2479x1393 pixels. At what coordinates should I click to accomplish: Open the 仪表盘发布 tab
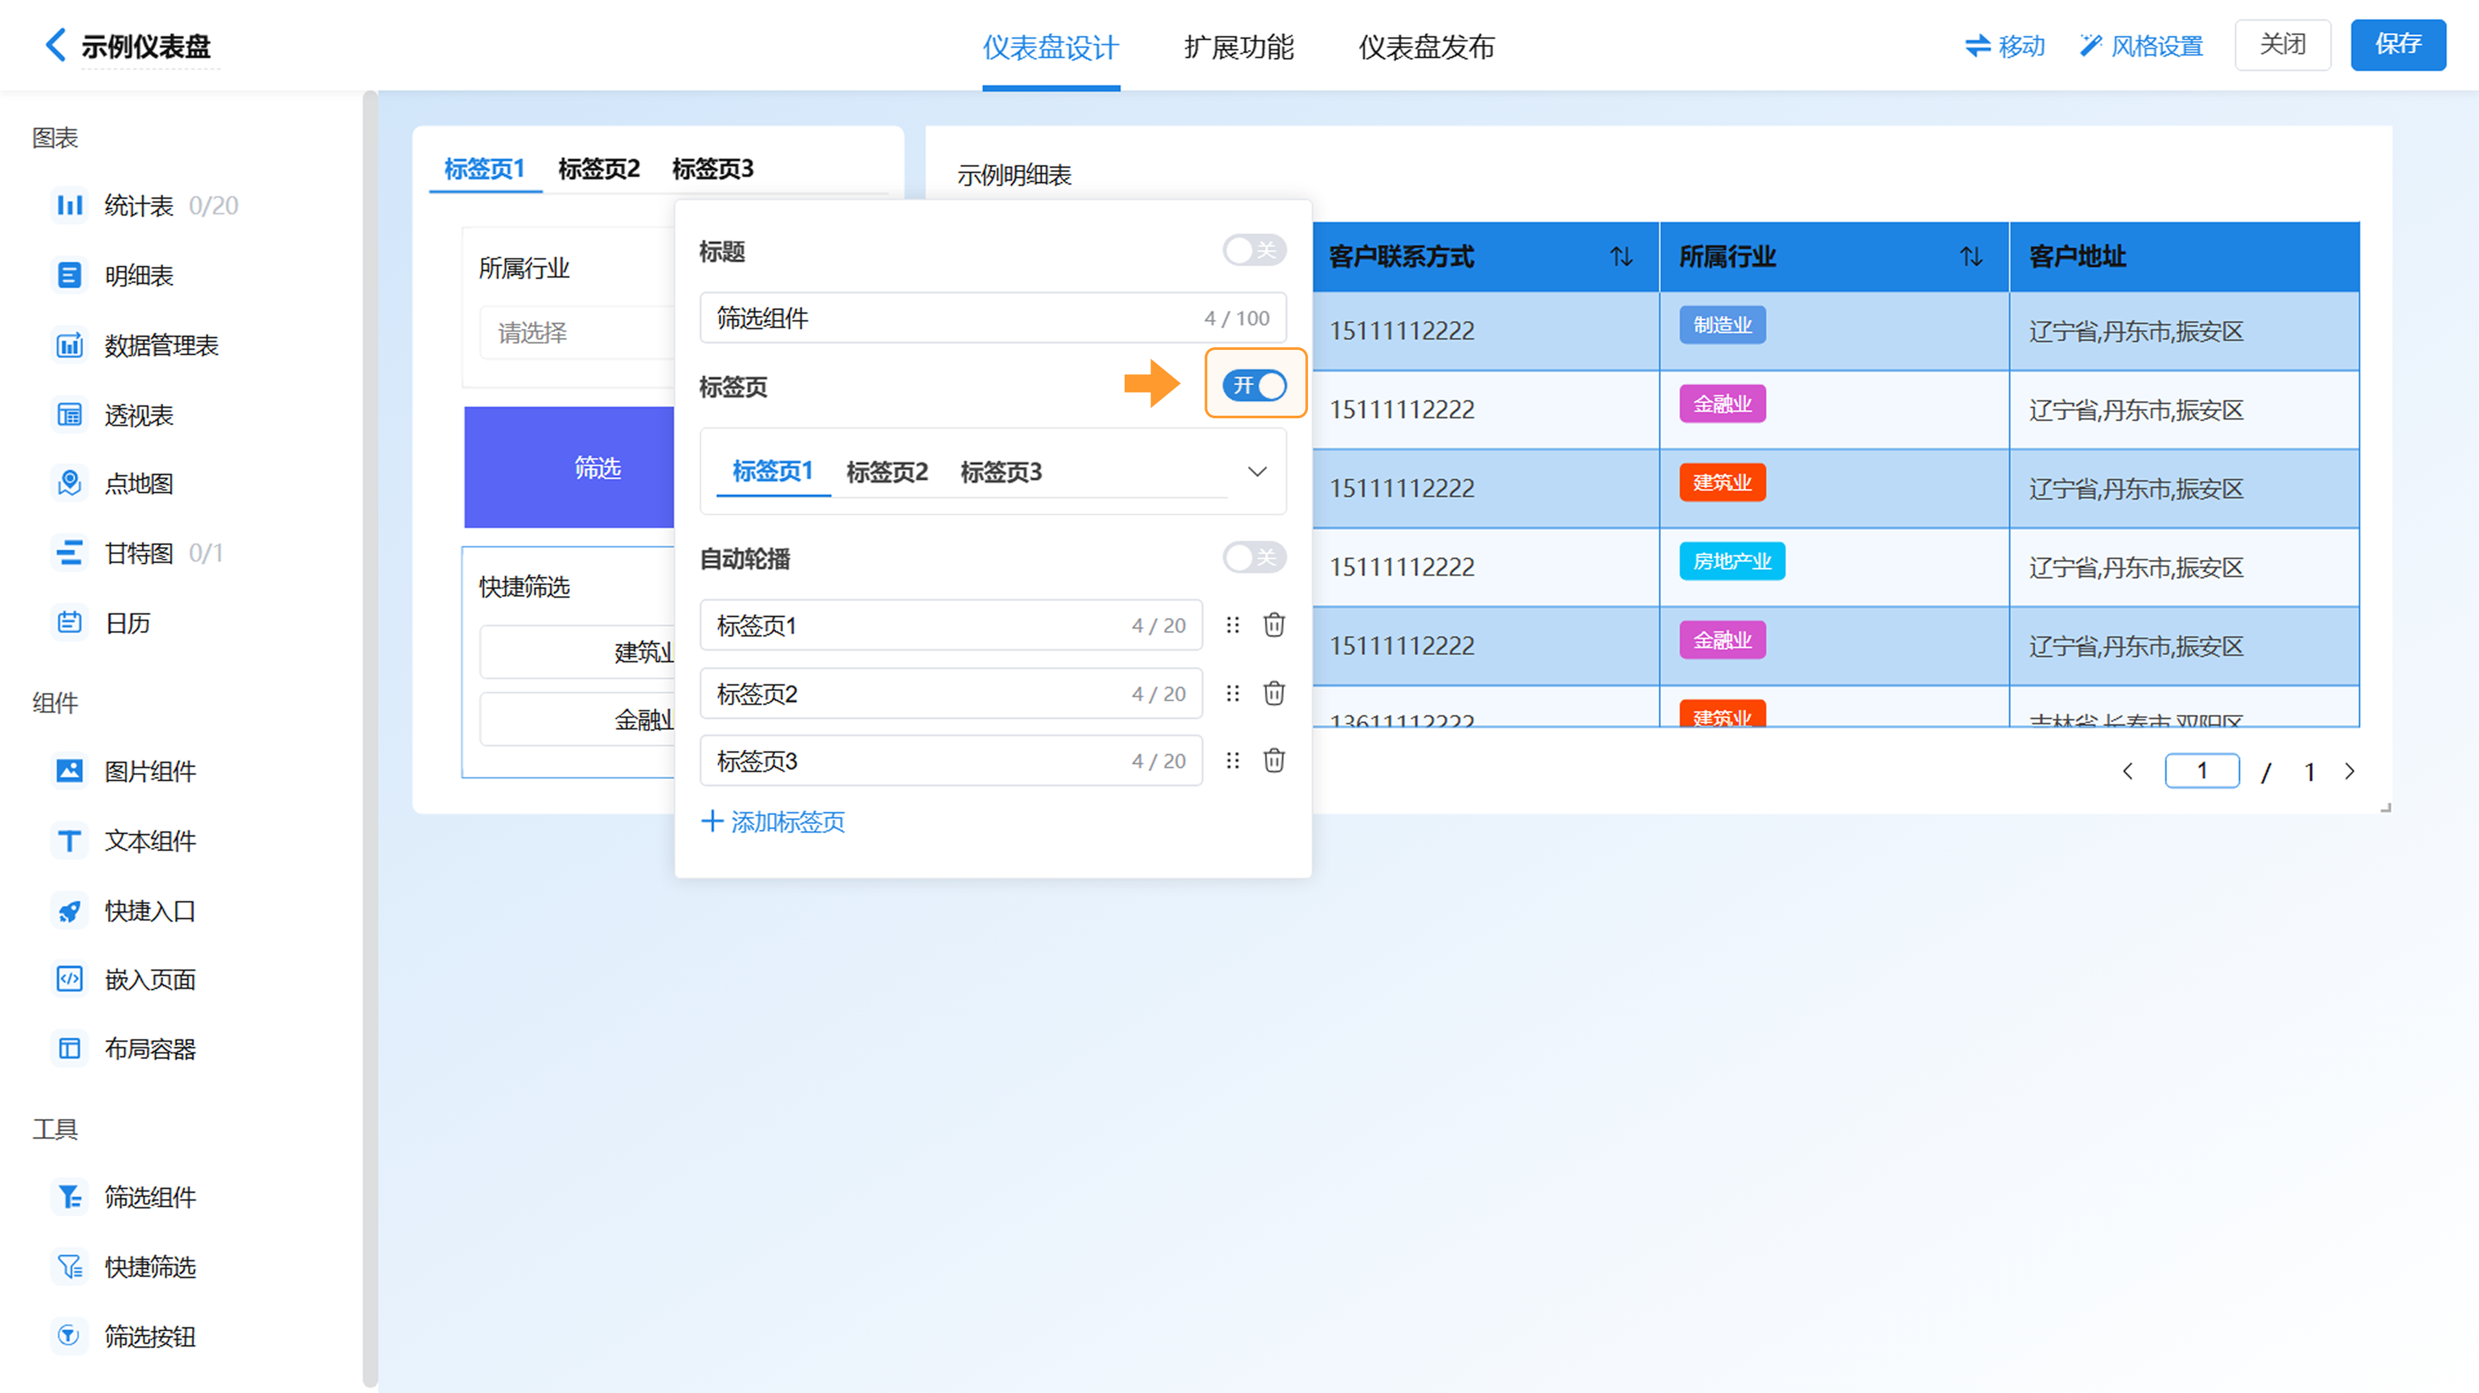(x=1426, y=46)
